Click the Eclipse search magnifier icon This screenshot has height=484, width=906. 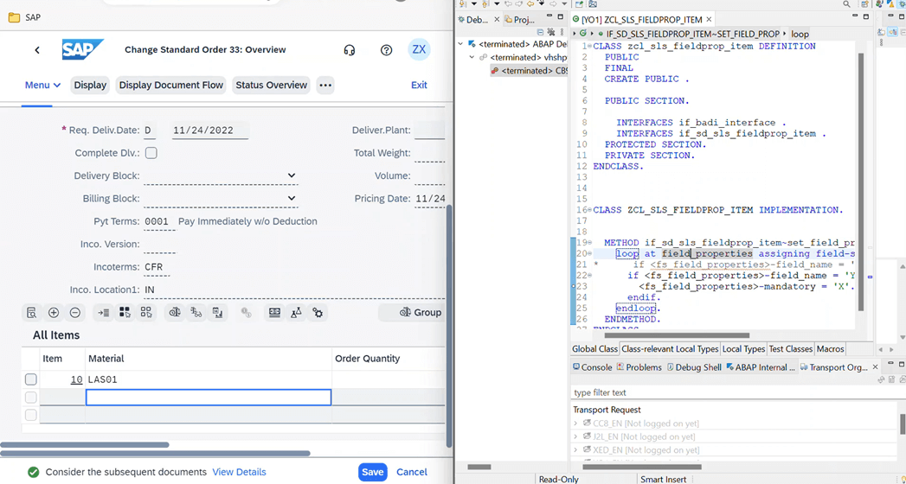846,4
